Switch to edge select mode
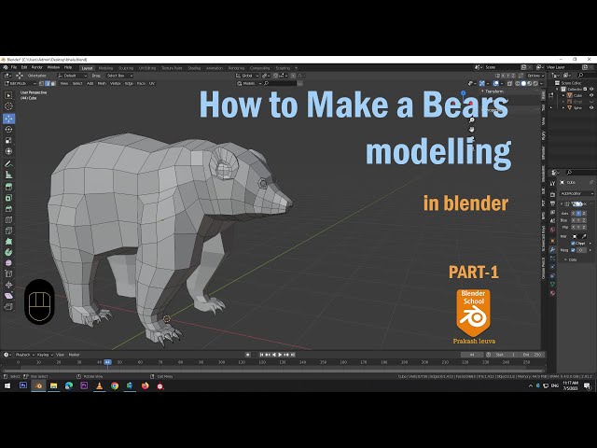 [x=48, y=83]
